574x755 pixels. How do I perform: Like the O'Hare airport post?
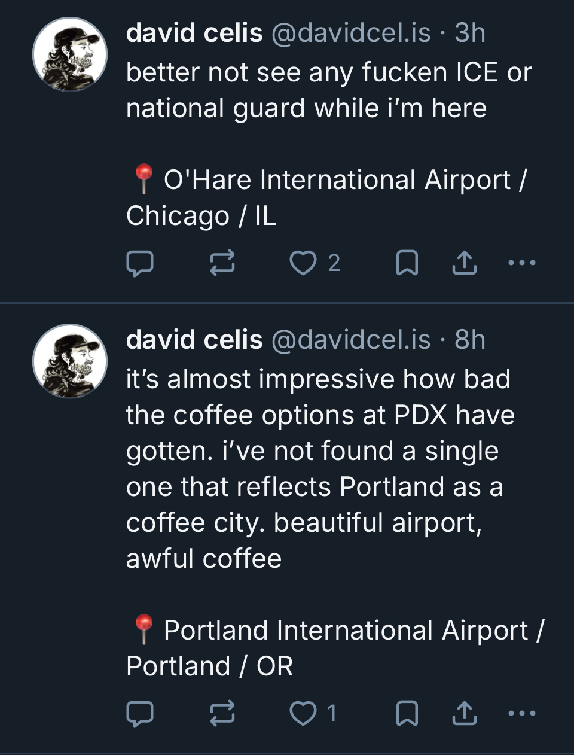coord(303,263)
